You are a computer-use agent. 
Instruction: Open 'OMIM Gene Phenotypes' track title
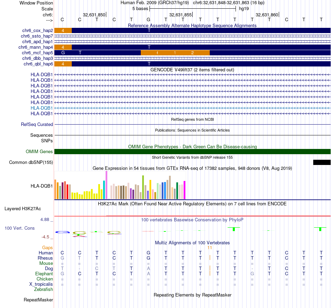coord(192,147)
